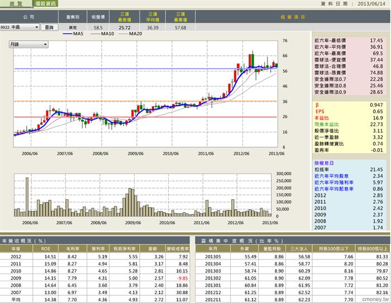Viewport: 391px width, 303px height.
Task: Click the 安全邊際法0.9 value 28.65
Action: click(x=376, y=92)
